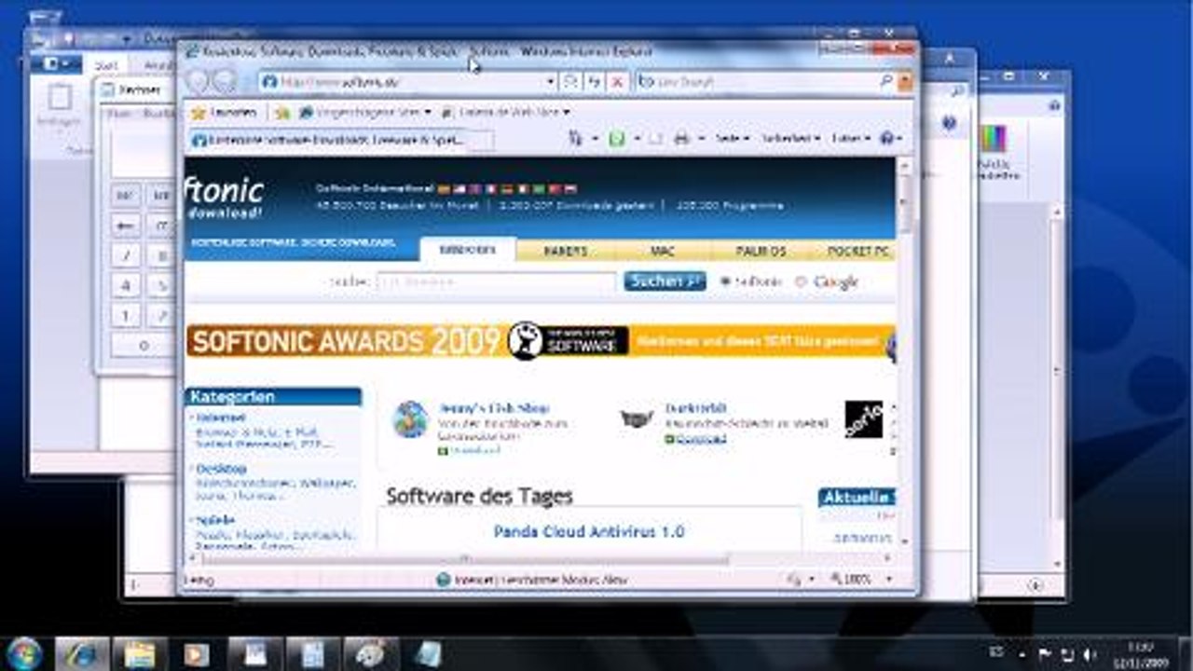
Task: Select Softonic search radio button
Action: pos(725,281)
